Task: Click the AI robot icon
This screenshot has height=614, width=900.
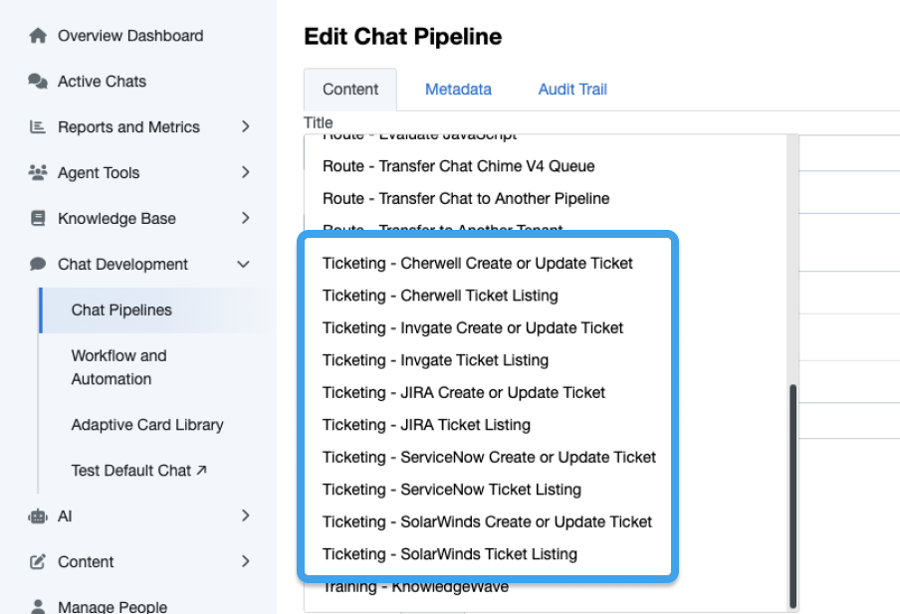Action: [38, 516]
